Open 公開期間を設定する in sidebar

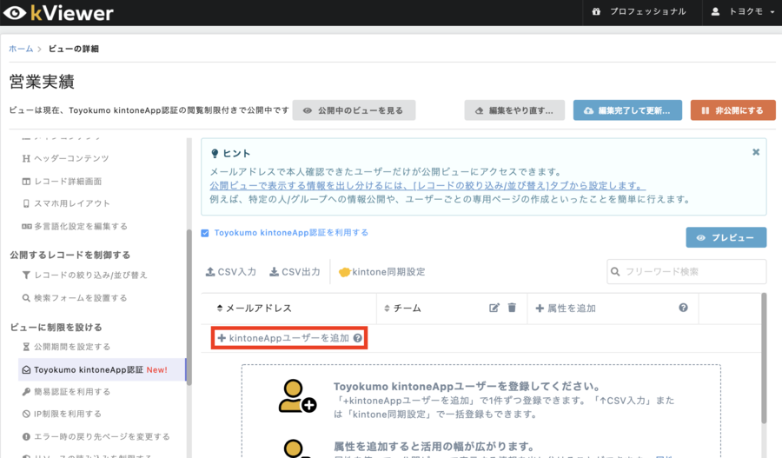66,347
